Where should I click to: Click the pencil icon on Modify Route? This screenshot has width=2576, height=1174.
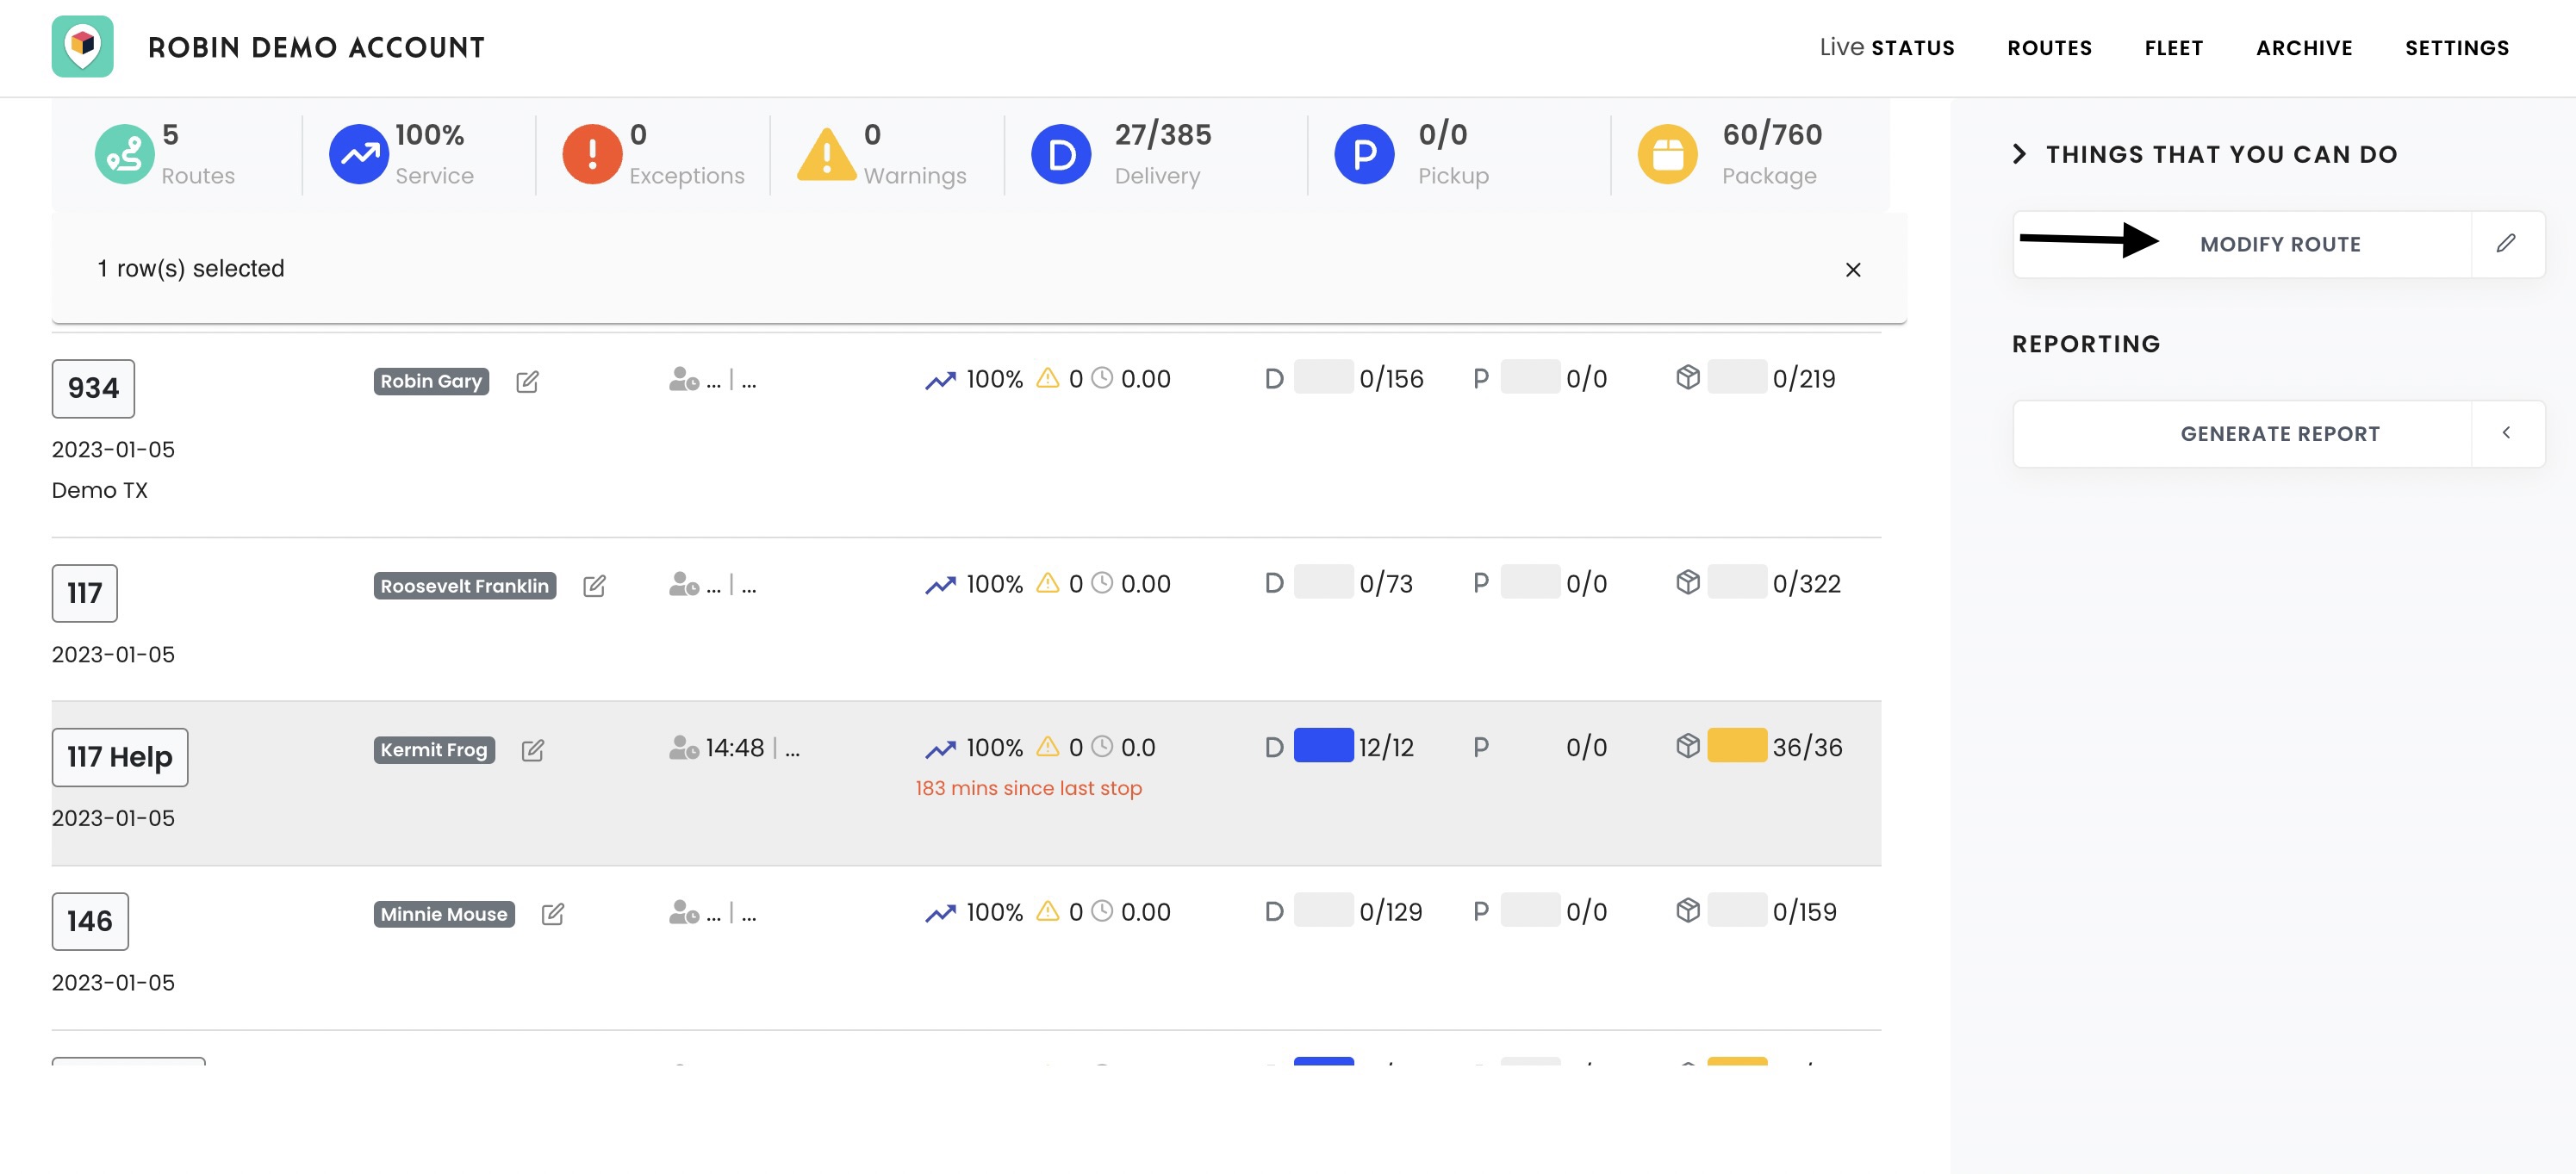[2505, 243]
